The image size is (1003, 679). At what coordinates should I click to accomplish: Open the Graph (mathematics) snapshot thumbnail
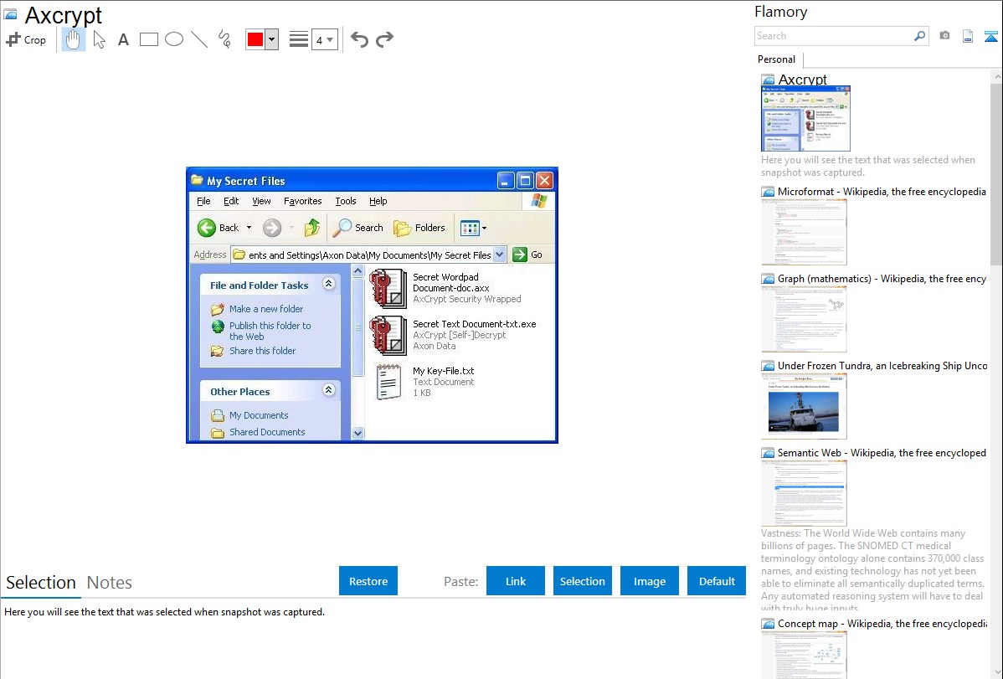click(804, 319)
